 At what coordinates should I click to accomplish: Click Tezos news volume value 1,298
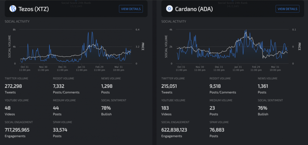pyautogui.click(x=107, y=86)
